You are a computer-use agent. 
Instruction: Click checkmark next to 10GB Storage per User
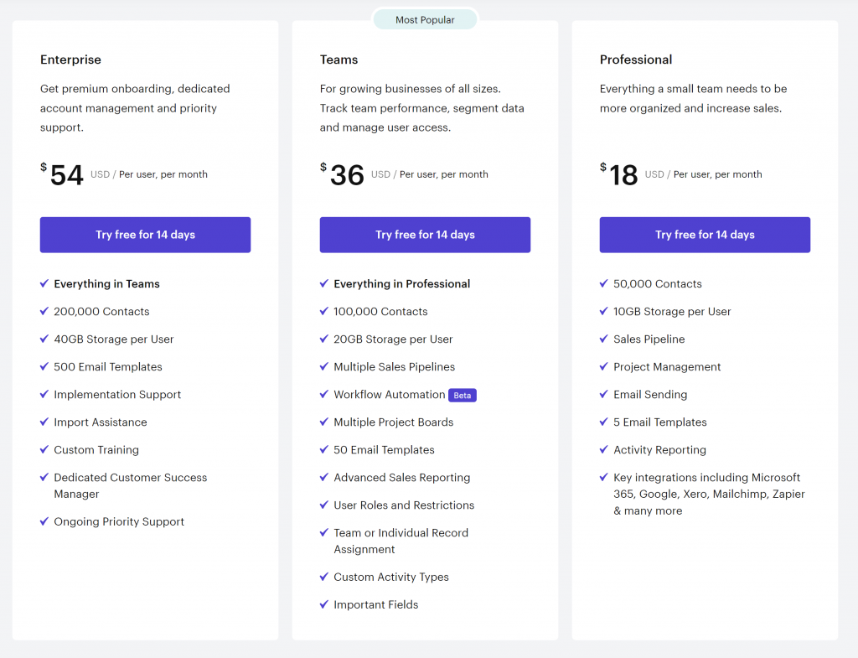[604, 311]
